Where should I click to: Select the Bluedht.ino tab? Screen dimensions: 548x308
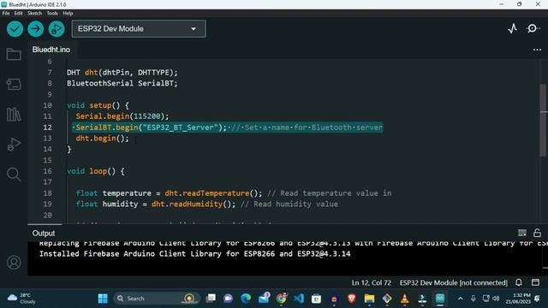click(x=51, y=50)
